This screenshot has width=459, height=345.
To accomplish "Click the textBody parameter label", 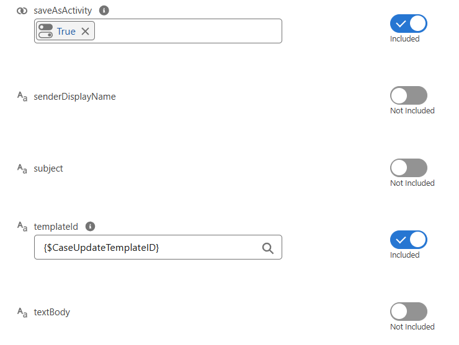I will [x=52, y=312].
